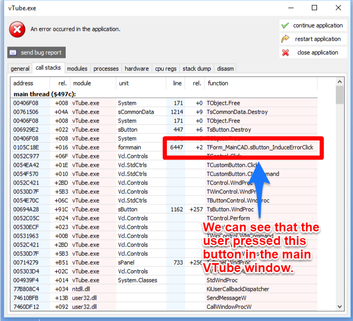Open the processes tab

[x=106, y=69]
